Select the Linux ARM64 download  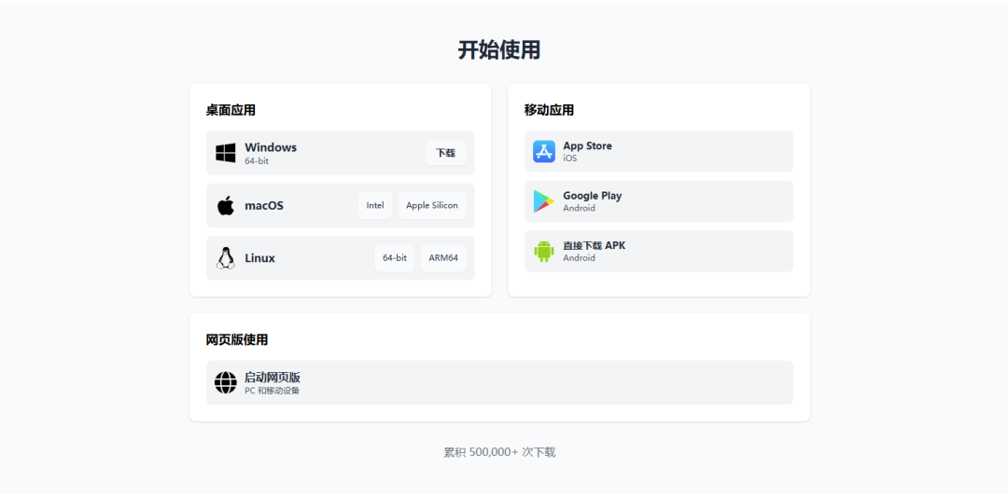click(443, 258)
